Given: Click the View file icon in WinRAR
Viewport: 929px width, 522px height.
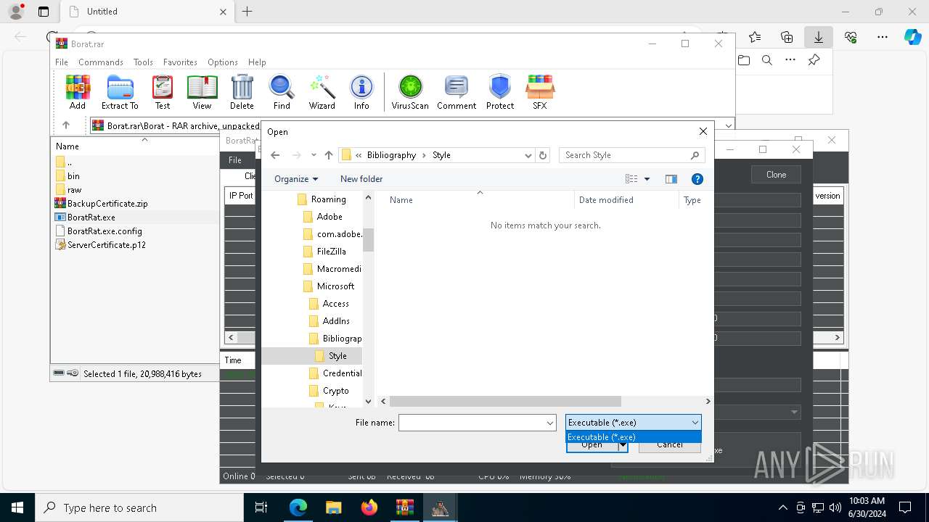Looking at the screenshot, I should coord(202,92).
